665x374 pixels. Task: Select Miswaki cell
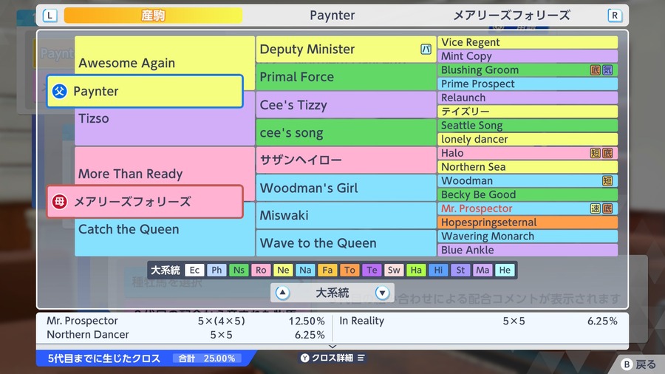click(346, 215)
